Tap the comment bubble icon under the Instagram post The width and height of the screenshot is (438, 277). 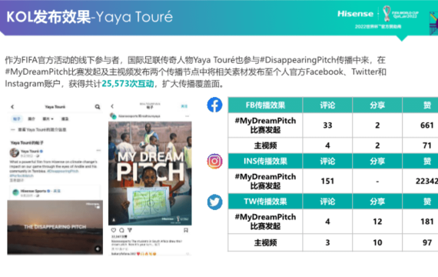121,230
